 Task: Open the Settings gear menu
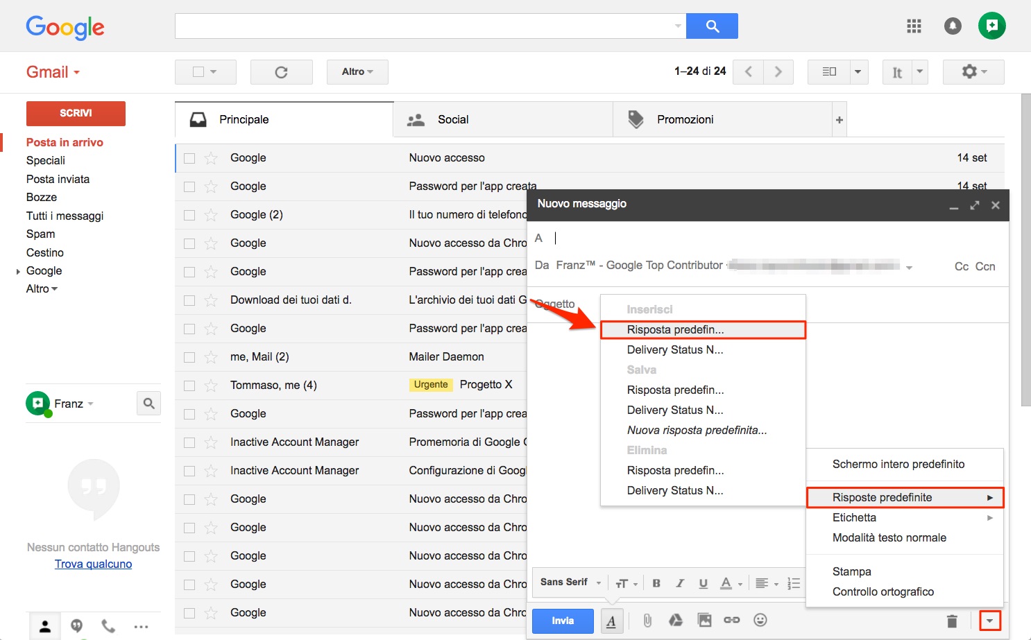click(x=973, y=72)
